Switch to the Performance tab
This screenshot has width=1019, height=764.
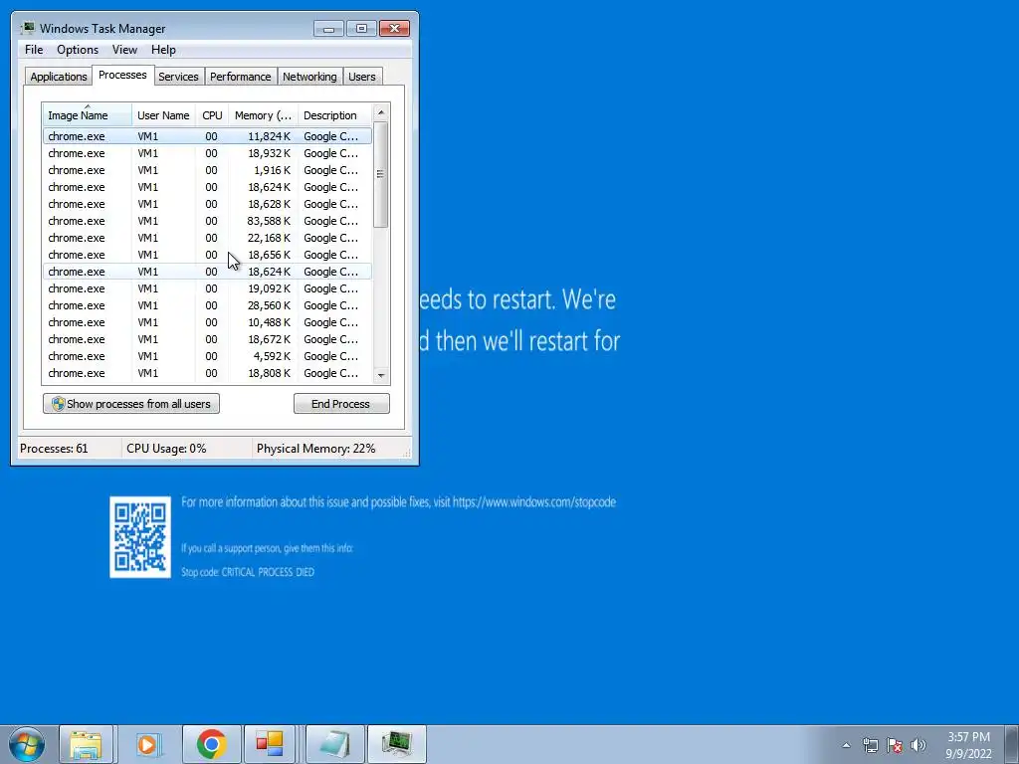pyautogui.click(x=240, y=76)
